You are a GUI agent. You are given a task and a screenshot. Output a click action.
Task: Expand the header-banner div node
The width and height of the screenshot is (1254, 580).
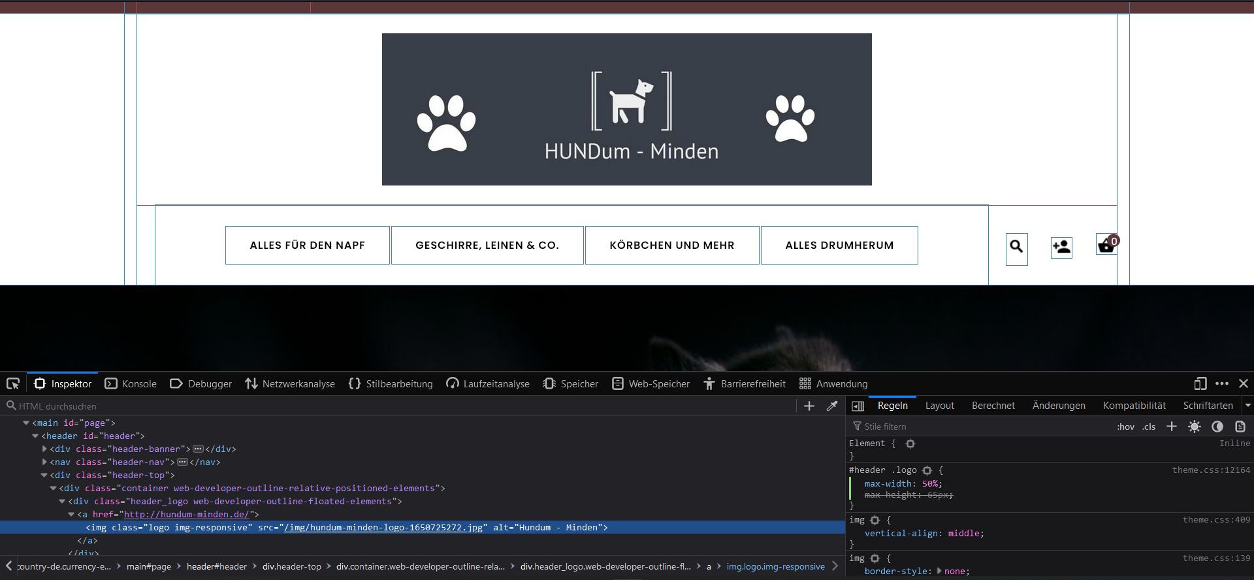click(x=44, y=449)
